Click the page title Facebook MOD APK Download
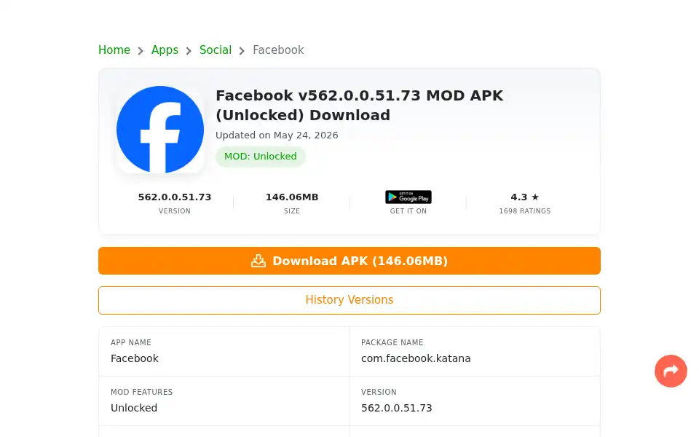 pos(359,105)
